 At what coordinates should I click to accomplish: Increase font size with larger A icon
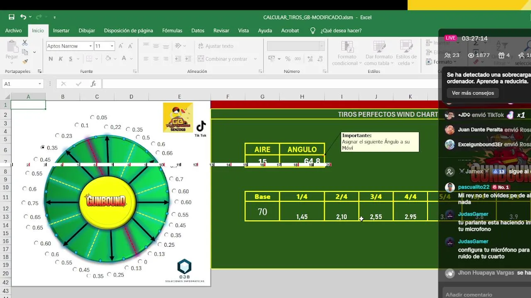(x=121, y=46)
